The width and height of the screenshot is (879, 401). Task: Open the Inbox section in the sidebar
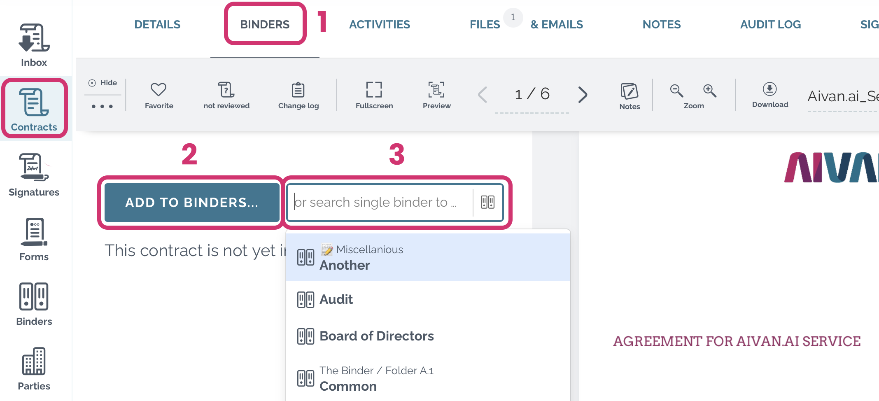coord(34,45)
